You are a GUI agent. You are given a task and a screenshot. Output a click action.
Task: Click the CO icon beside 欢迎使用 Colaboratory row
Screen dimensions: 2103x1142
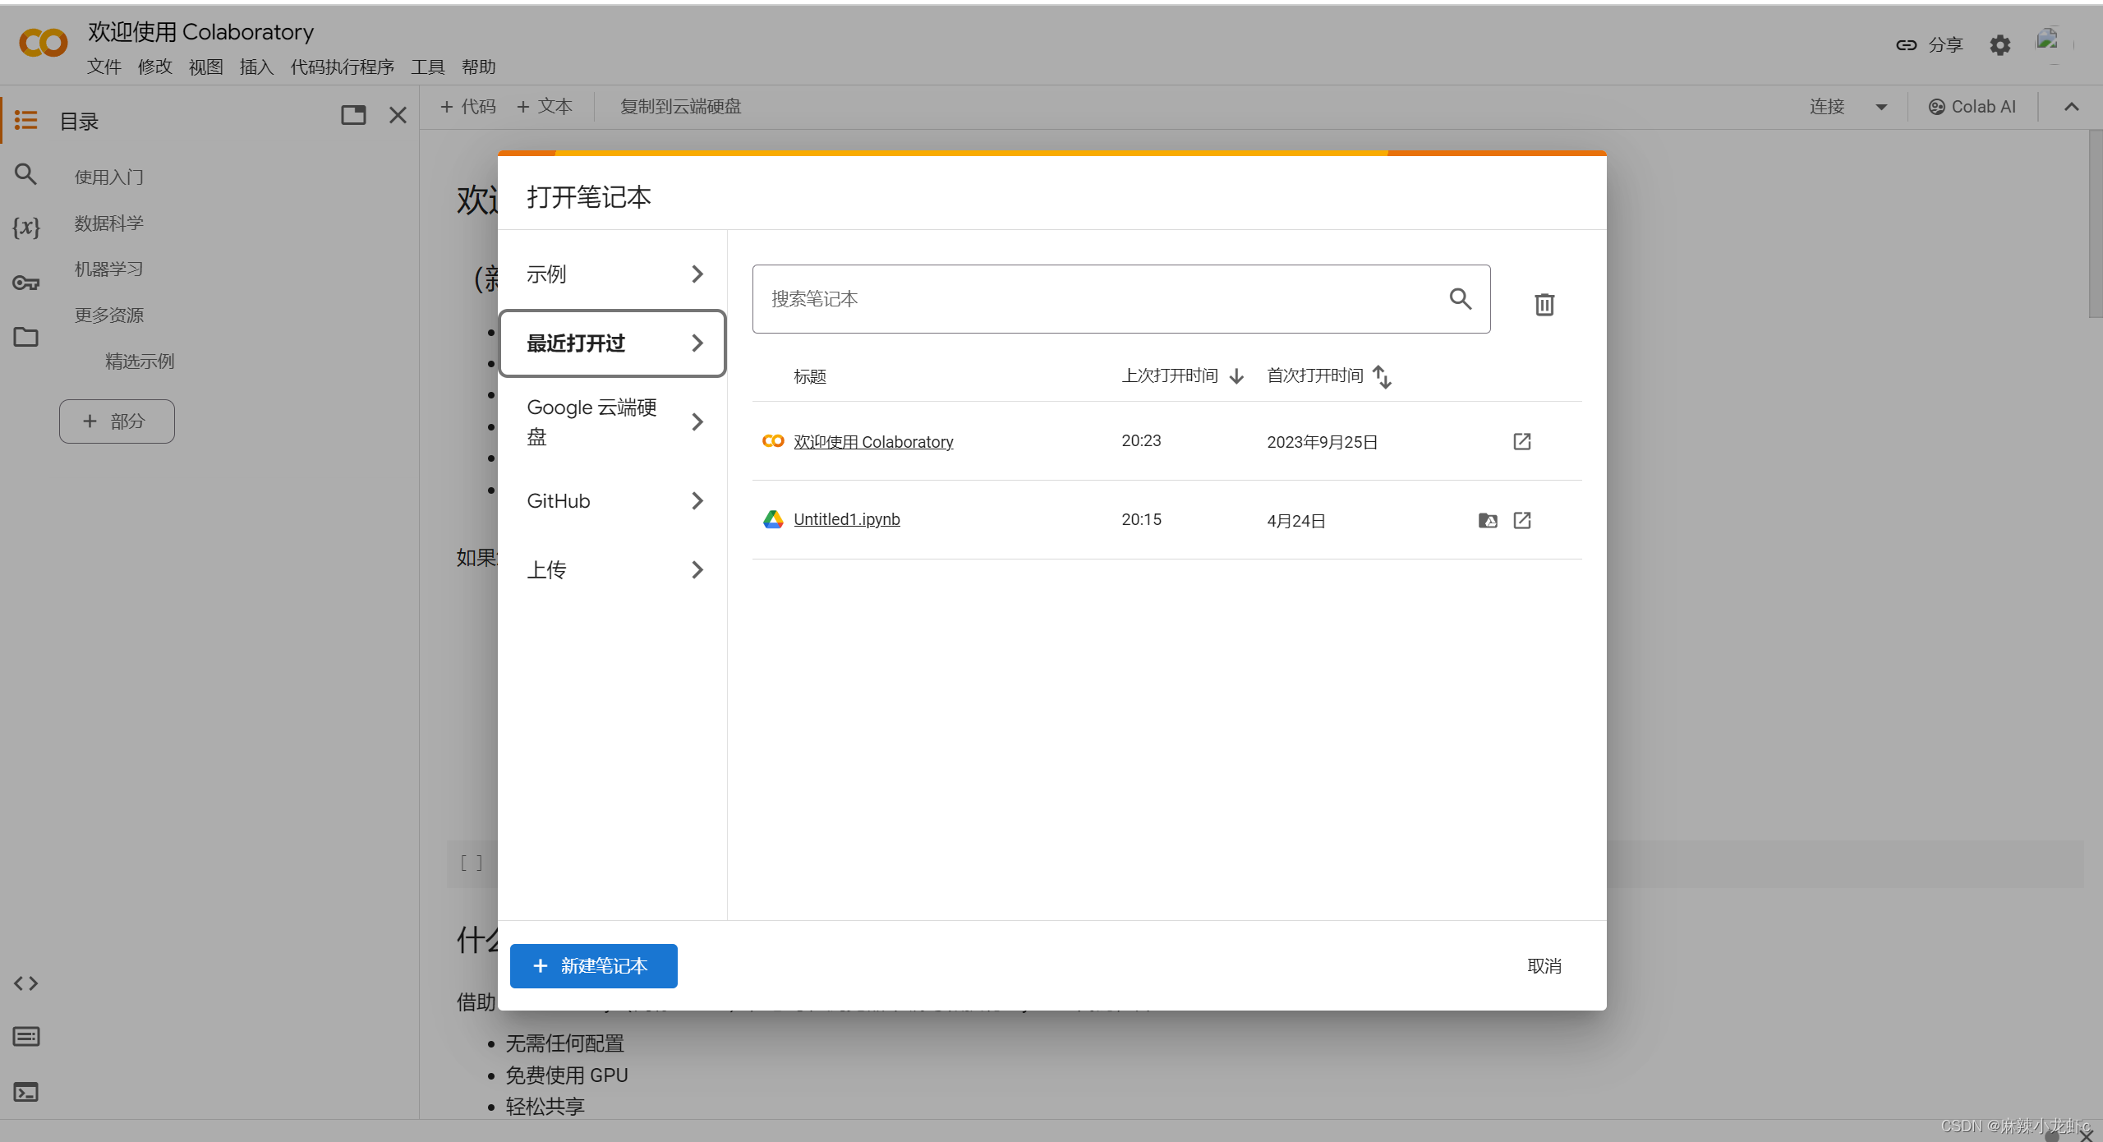773,441
